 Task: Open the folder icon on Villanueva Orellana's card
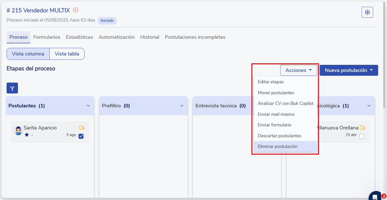click(x=362, y=128)
